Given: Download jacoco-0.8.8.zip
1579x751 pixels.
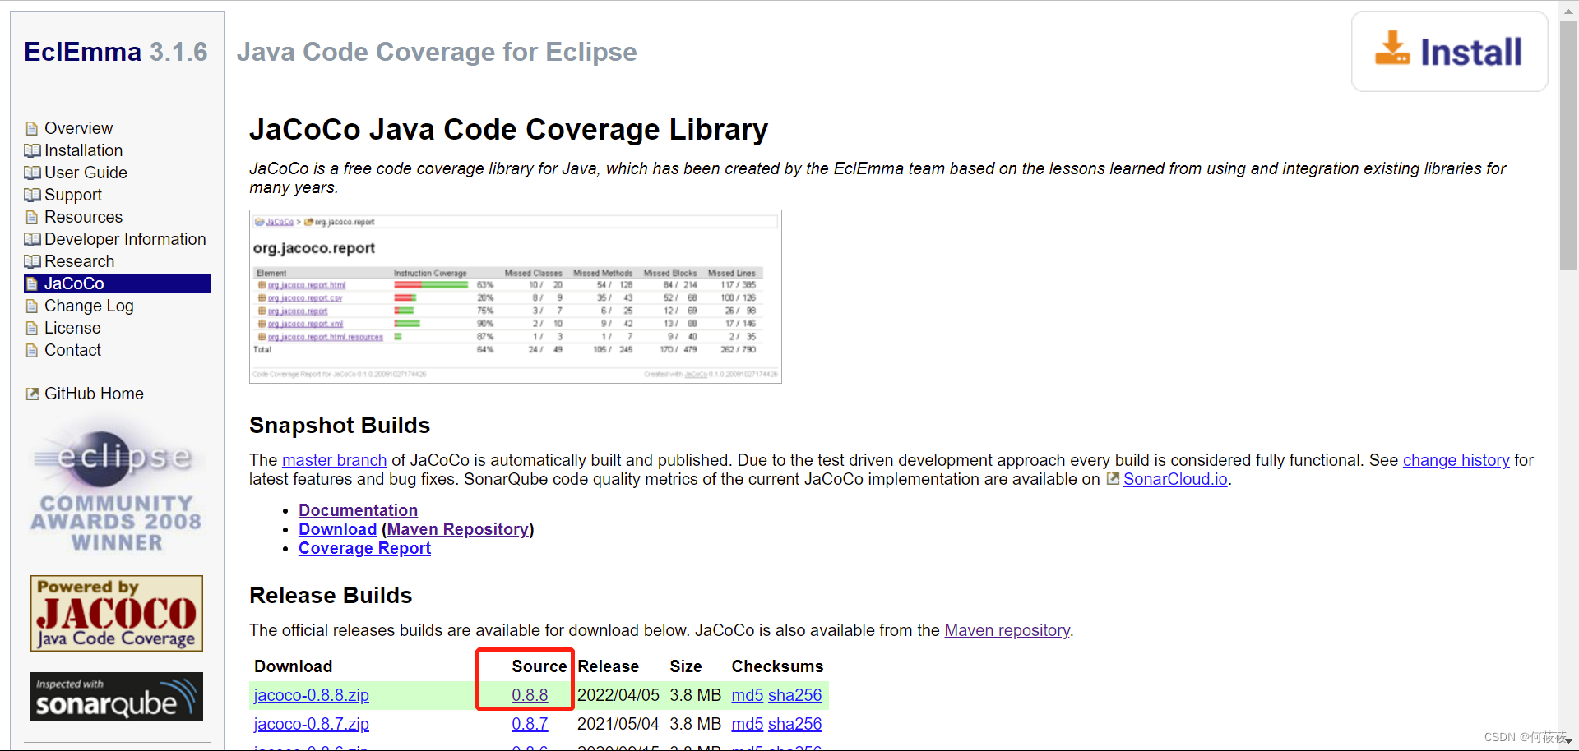Looking at the screenshot, I should click(312, 695).
